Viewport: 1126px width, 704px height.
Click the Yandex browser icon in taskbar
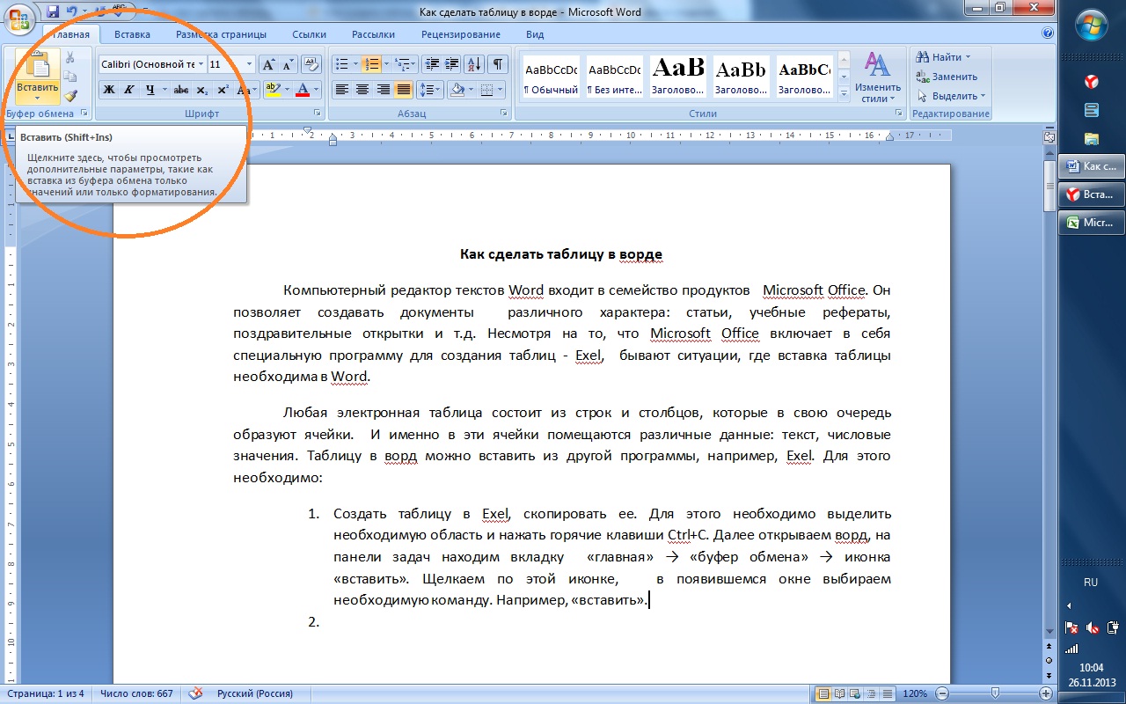[1091, 82]
